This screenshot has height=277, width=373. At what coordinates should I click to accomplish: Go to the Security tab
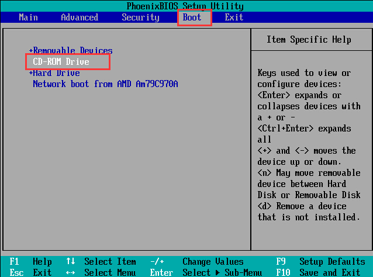click(x=140, y=18)
